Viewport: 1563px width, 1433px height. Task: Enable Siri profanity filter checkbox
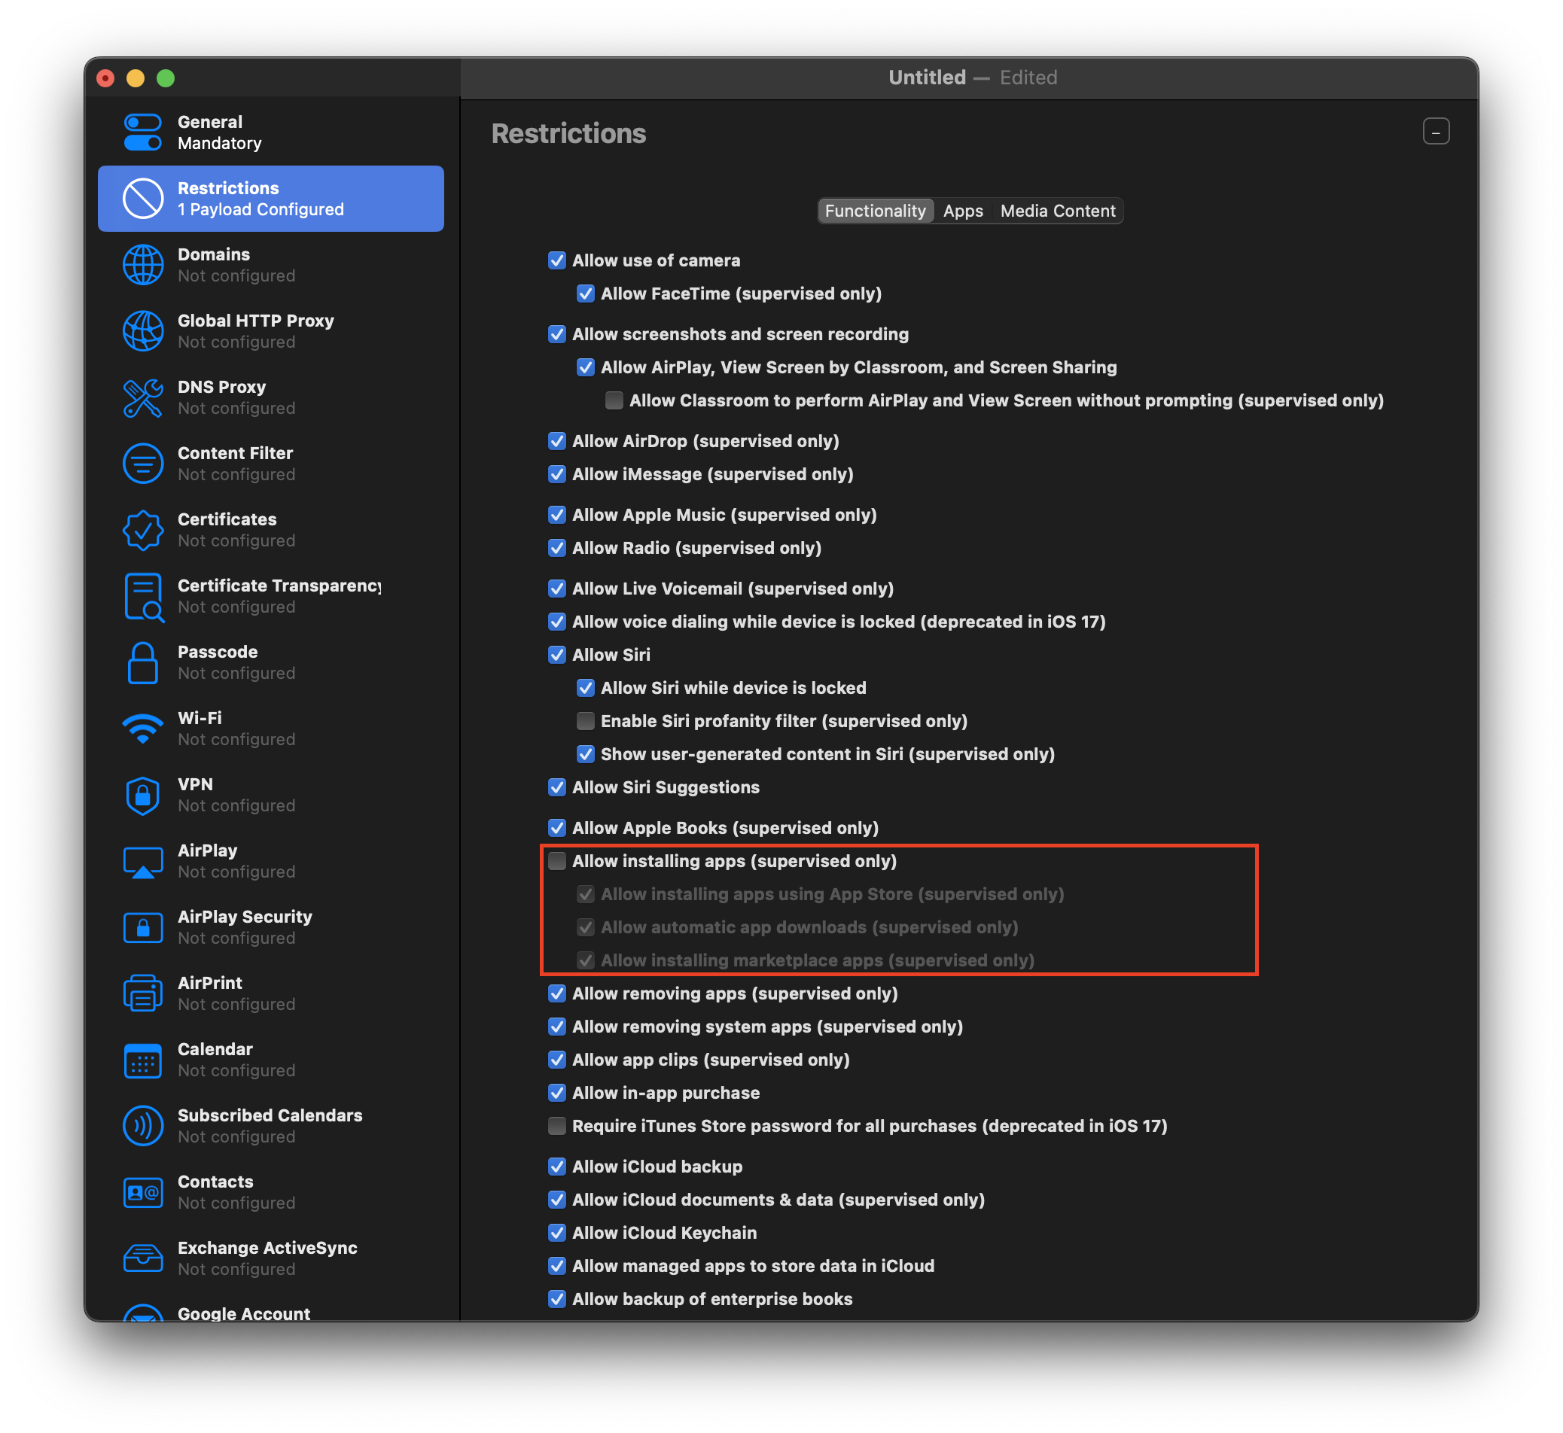pos(585,720)
